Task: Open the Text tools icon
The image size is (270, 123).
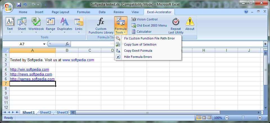Action: [x=10, y=22]
